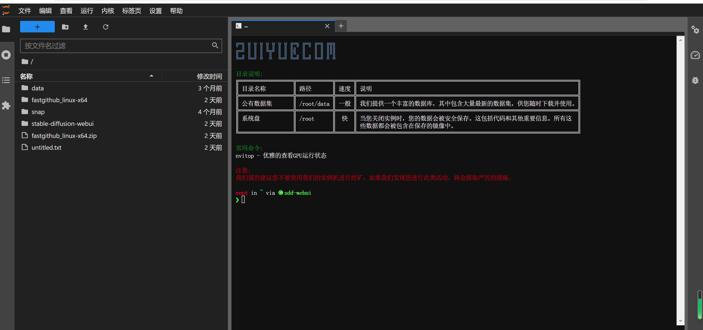The width and height of the screenshot is (703, 330).
Task: Open the table of contents sidebar
Action: [x=6, y=80]
